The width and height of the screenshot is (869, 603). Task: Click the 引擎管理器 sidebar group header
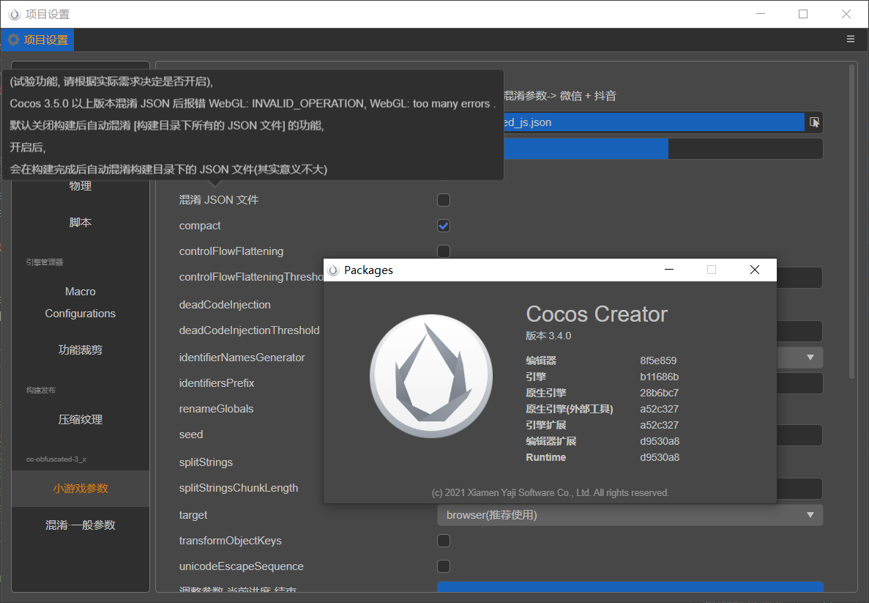coord(45,262)
